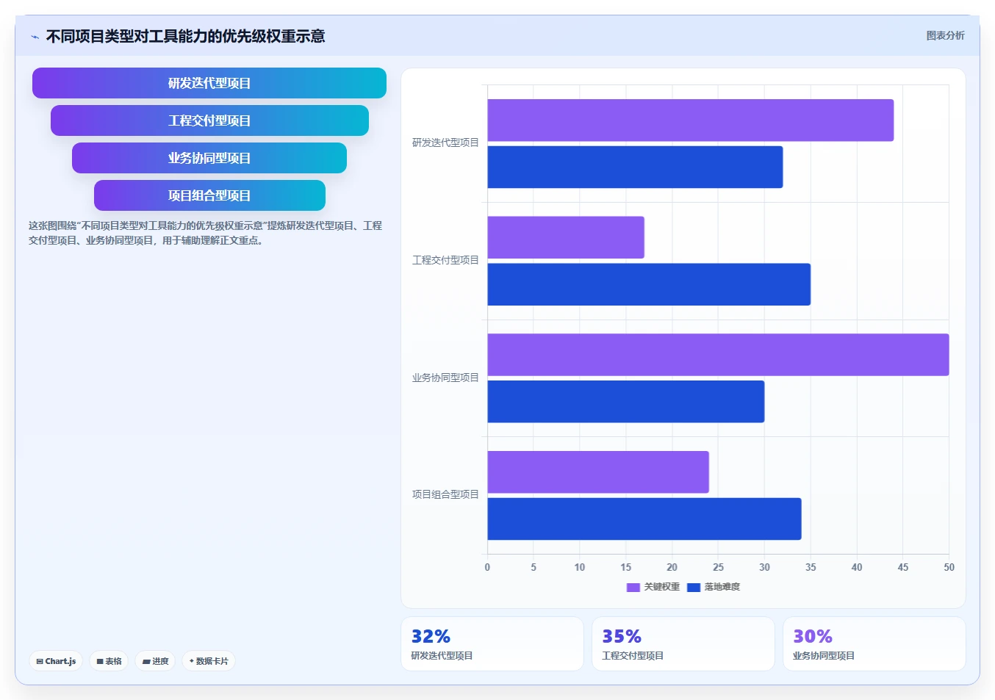Click the y-axis label 业务协同型项目
The image size is (995, 700).
[445, 378]
